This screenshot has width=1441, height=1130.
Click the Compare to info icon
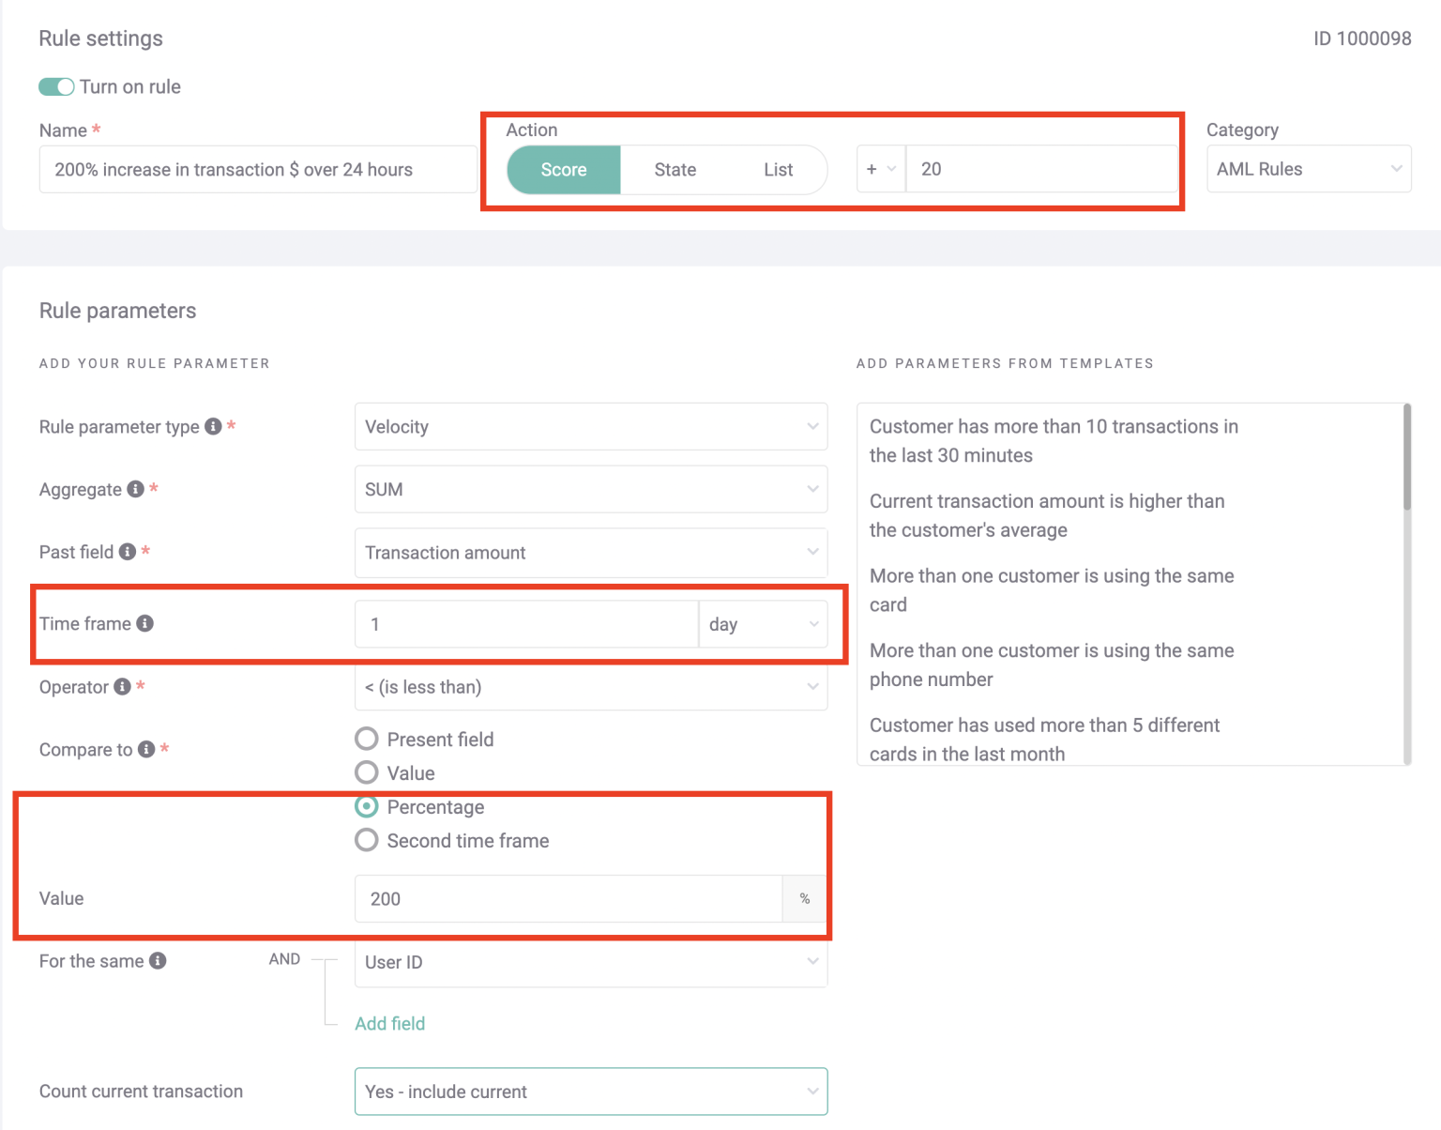(144, 748)
